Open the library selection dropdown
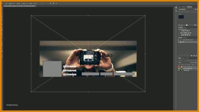The height and width of the screenshot is (112, 199). point(186,9)
